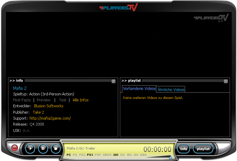Select the Wii platform label
237x161 pixels.
(x=129, y=155)
